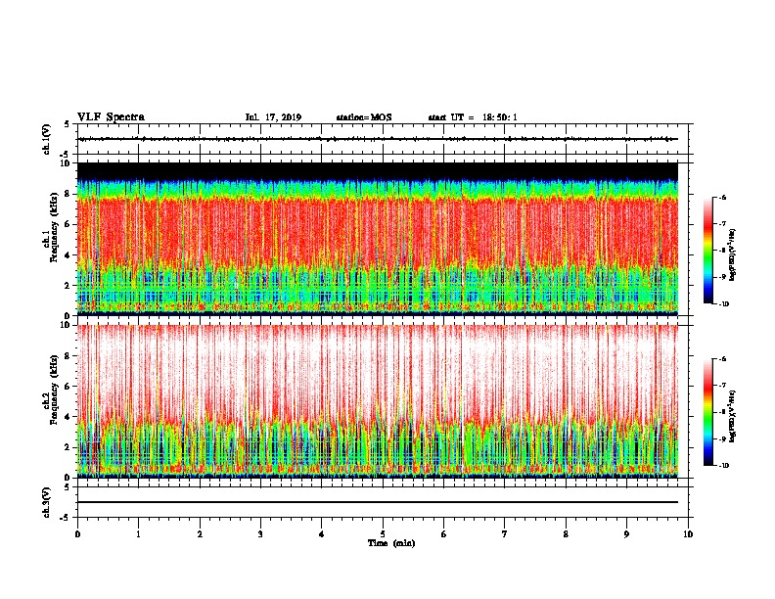Screen dimensions: 775x599
Task: Click the "7" tick on the time axis
Action: click(505, 533)
